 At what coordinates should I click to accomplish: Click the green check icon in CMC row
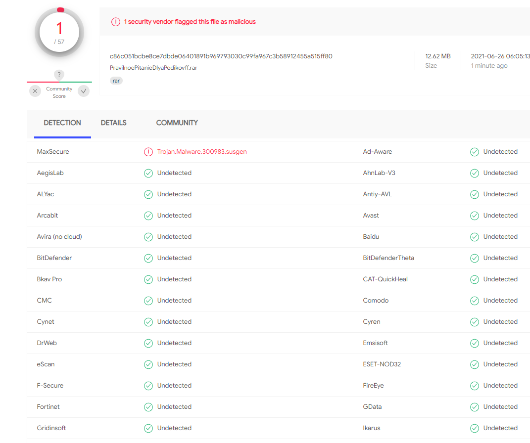tap(148, 301)
